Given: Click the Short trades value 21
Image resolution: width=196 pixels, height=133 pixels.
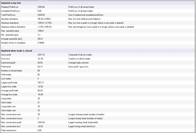Looking at the screenshot, I should click(x=39, y=103).
